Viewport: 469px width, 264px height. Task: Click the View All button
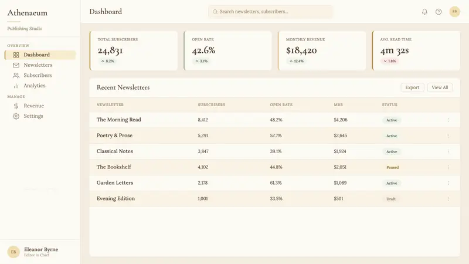(440, 87)
